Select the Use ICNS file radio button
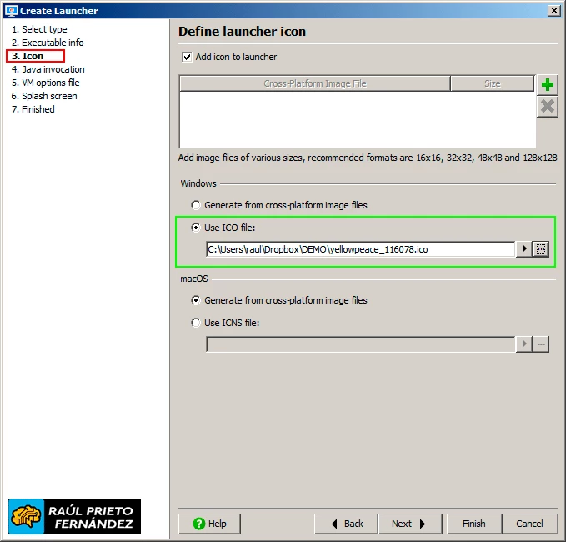The width and height of the screenshot is (566, 542). [196, 323]
